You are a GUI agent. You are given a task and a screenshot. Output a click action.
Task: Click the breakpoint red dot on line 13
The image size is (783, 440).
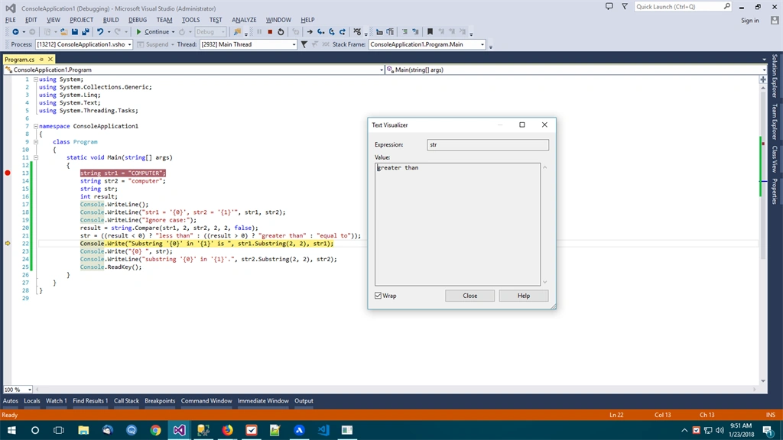click(8, 173)
